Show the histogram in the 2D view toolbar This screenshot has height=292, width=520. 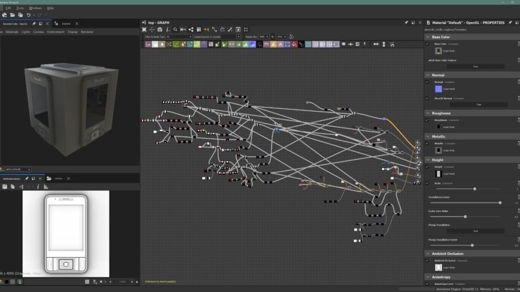pyautogui.click(x=46, y=187)
